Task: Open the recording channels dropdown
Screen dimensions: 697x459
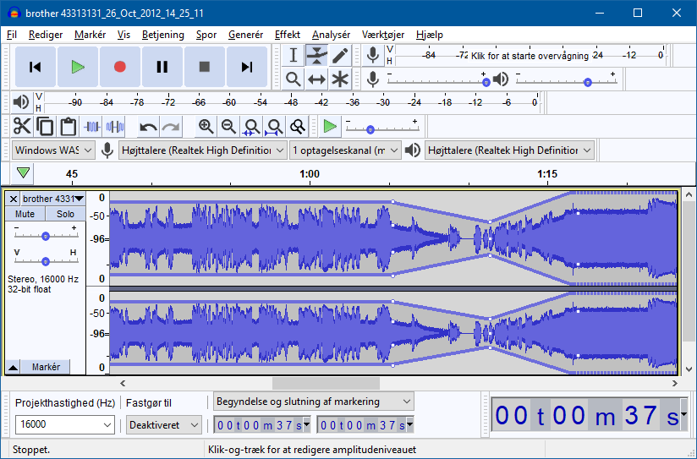Action: pos(345,150)
